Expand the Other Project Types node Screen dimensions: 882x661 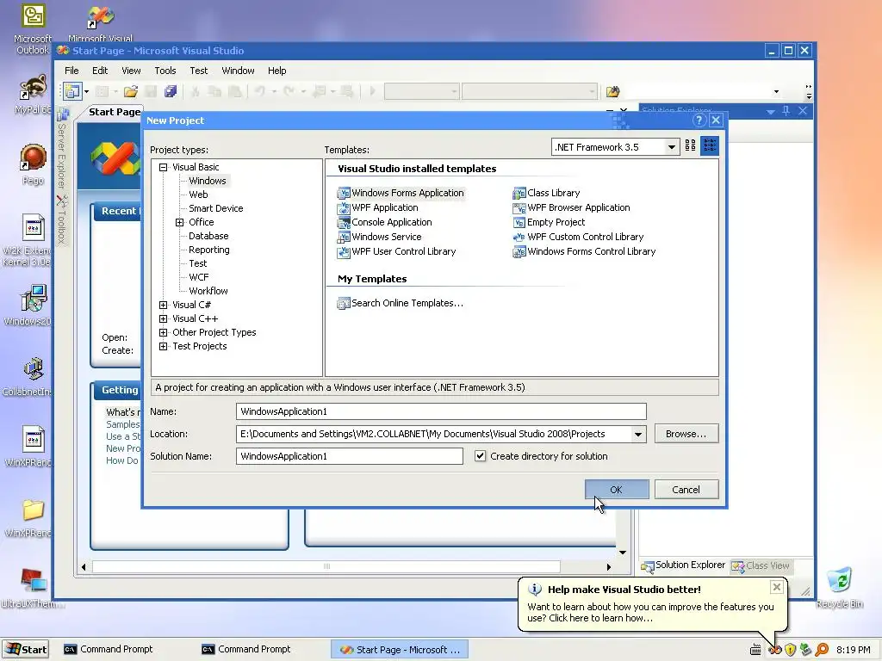163,332
